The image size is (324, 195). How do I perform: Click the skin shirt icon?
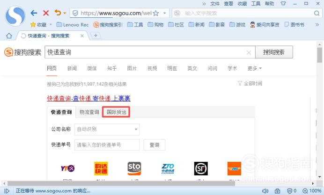click(x=283, y=4)
